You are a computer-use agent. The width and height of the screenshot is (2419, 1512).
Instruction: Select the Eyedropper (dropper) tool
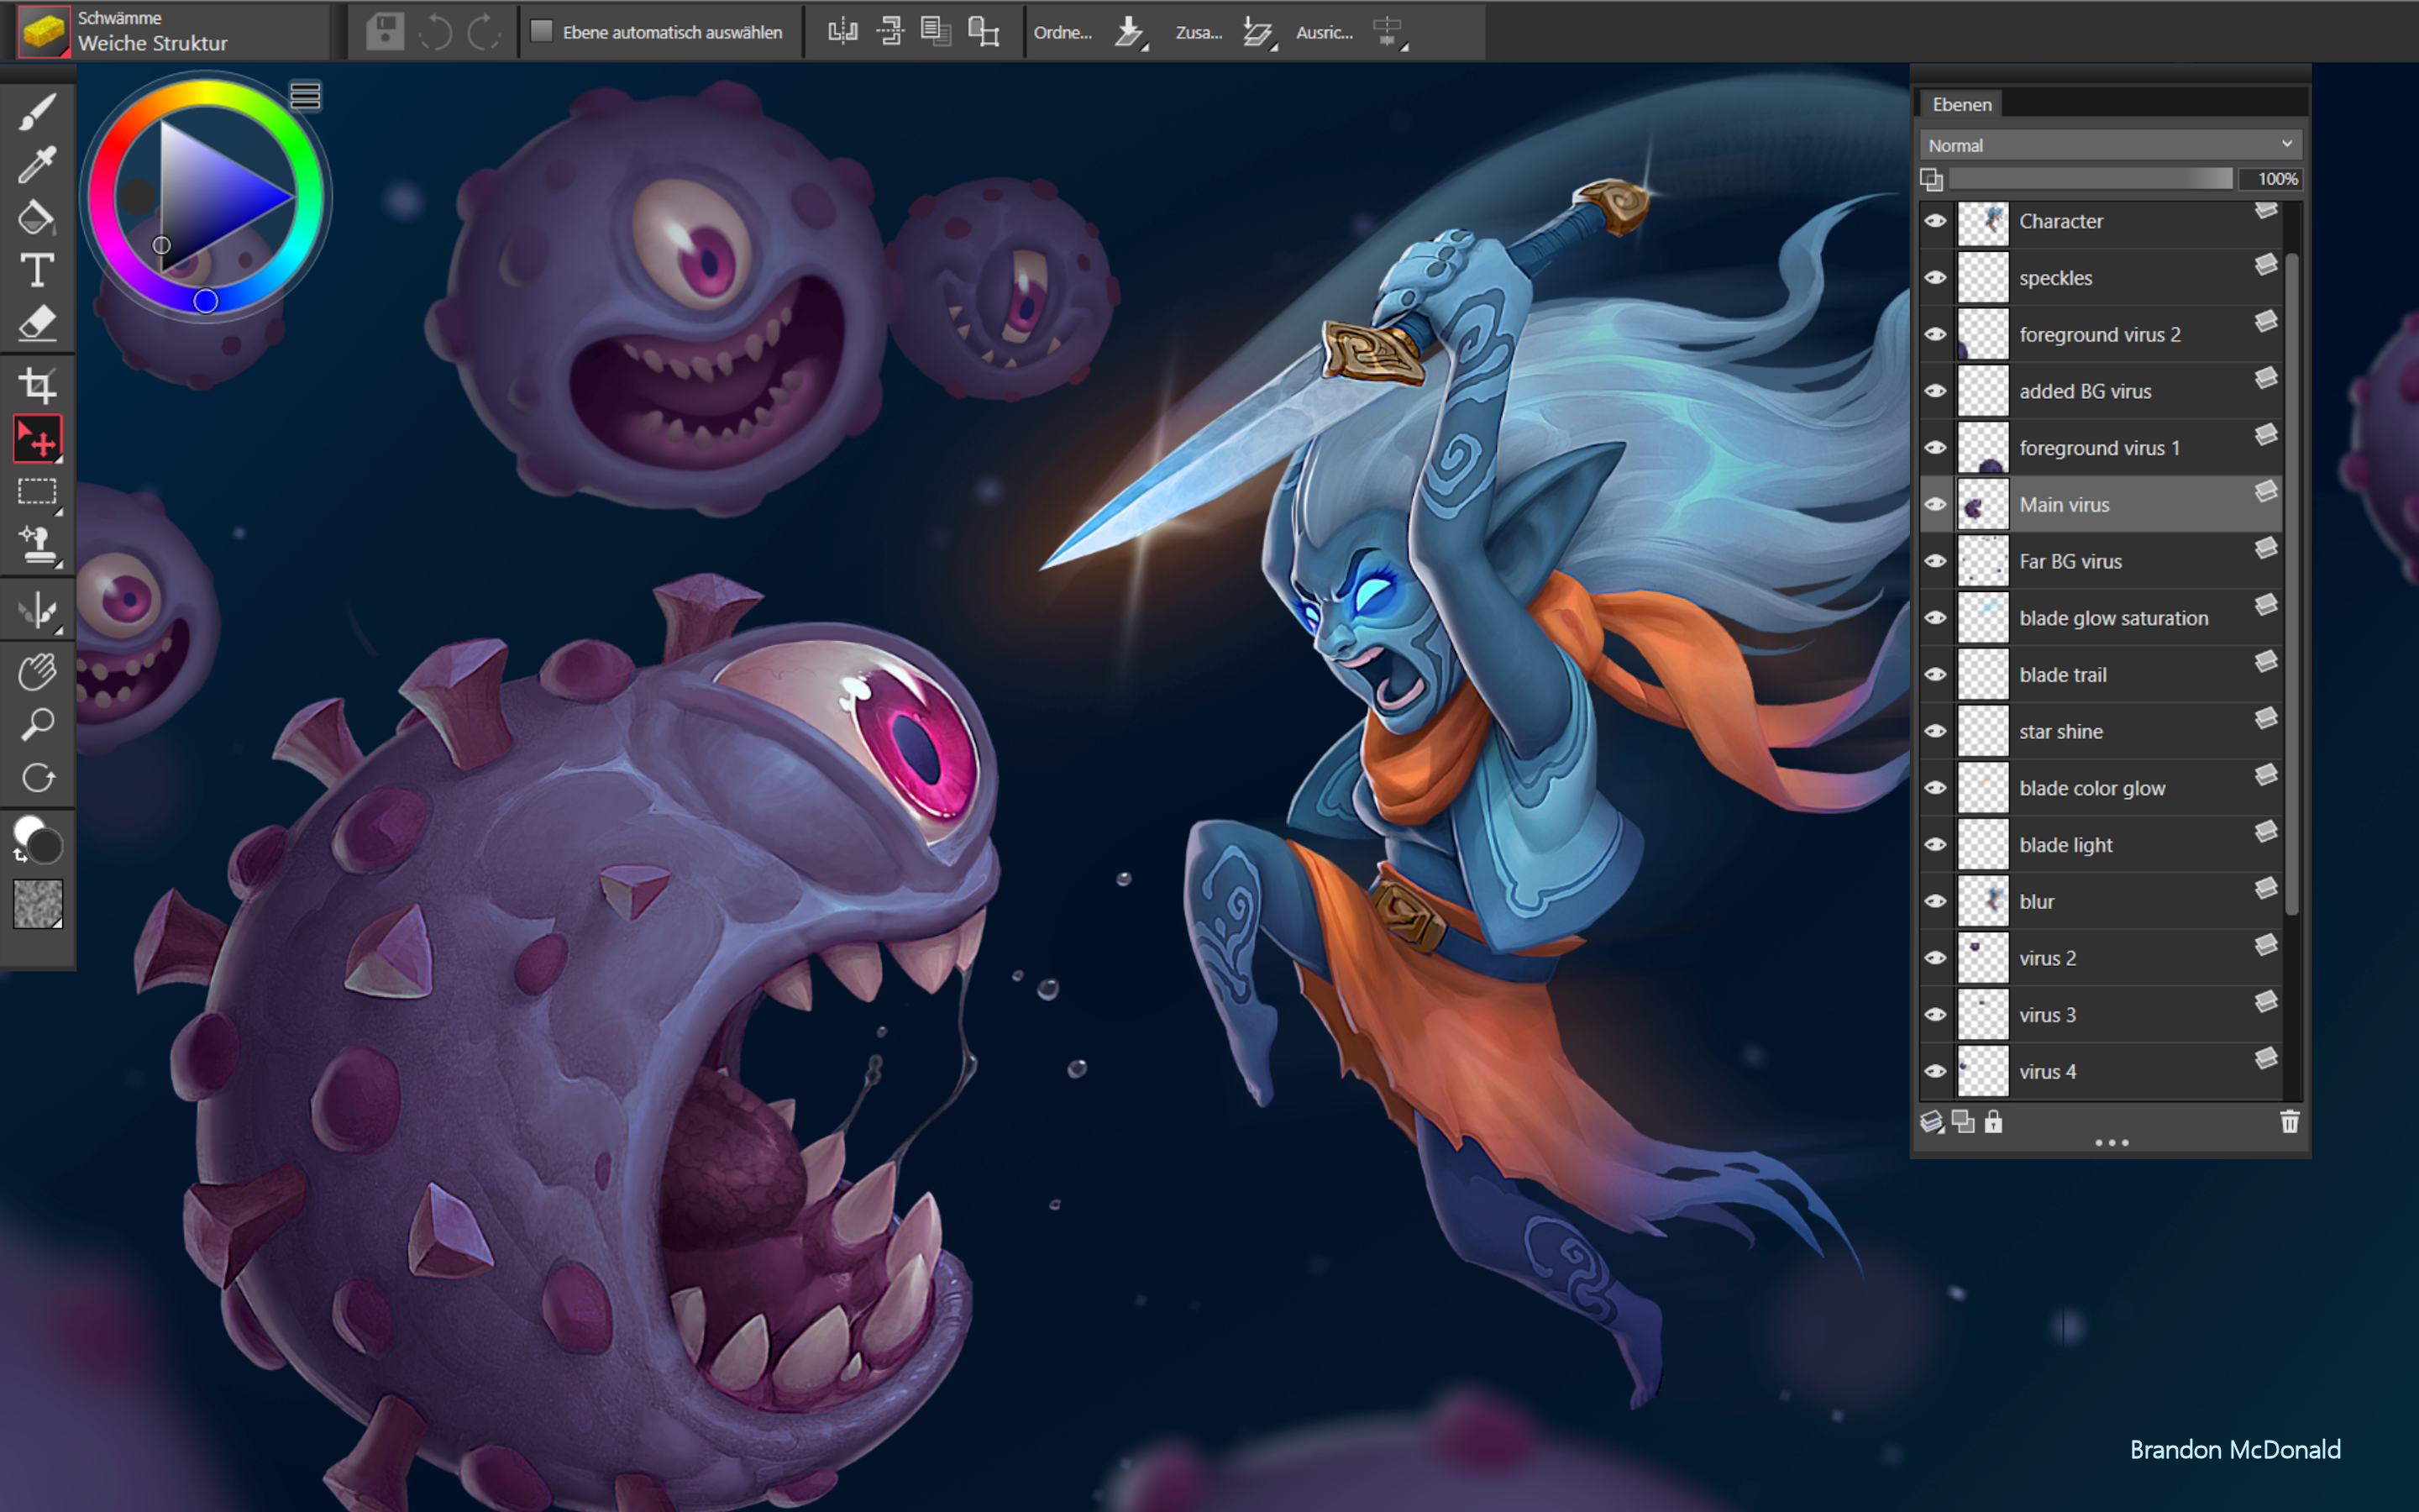(37, 164)
